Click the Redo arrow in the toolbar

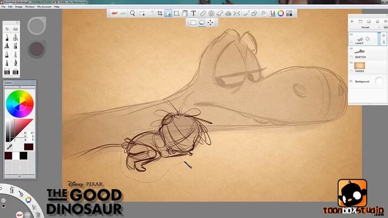123,13
